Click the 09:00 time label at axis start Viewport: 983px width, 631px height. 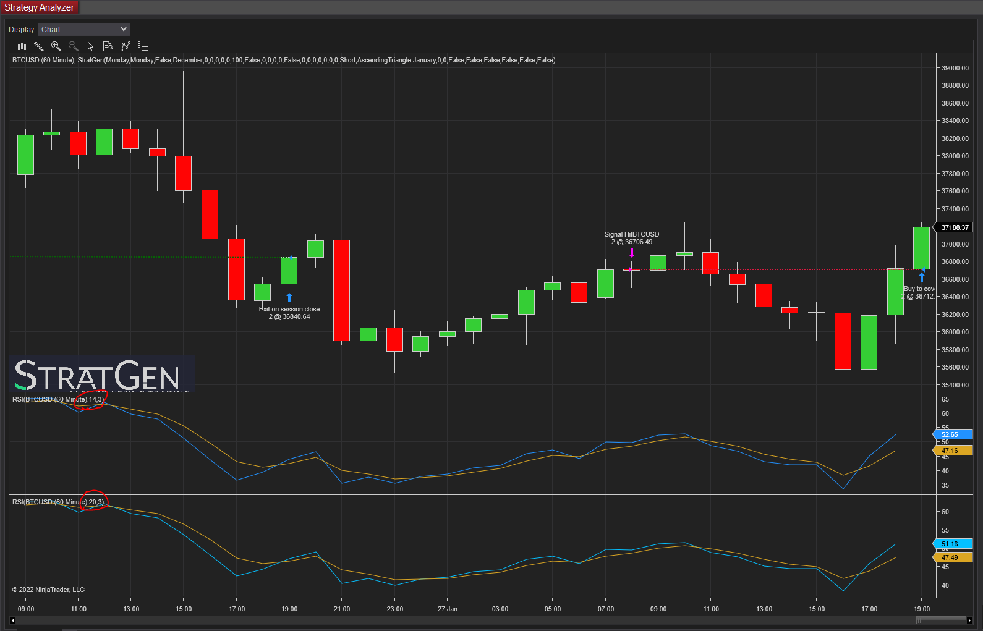coord(26,609)
